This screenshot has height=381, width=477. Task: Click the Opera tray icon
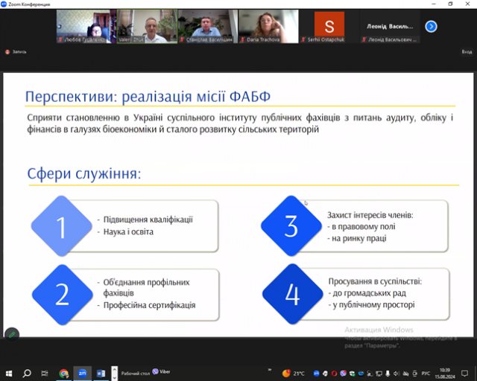pyautogui.click(x=334, y=374)
